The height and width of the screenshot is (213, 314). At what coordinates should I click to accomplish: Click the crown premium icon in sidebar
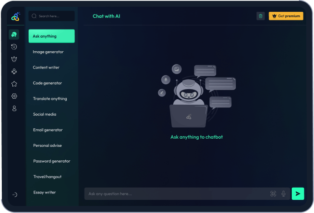[x=14, y=59]
